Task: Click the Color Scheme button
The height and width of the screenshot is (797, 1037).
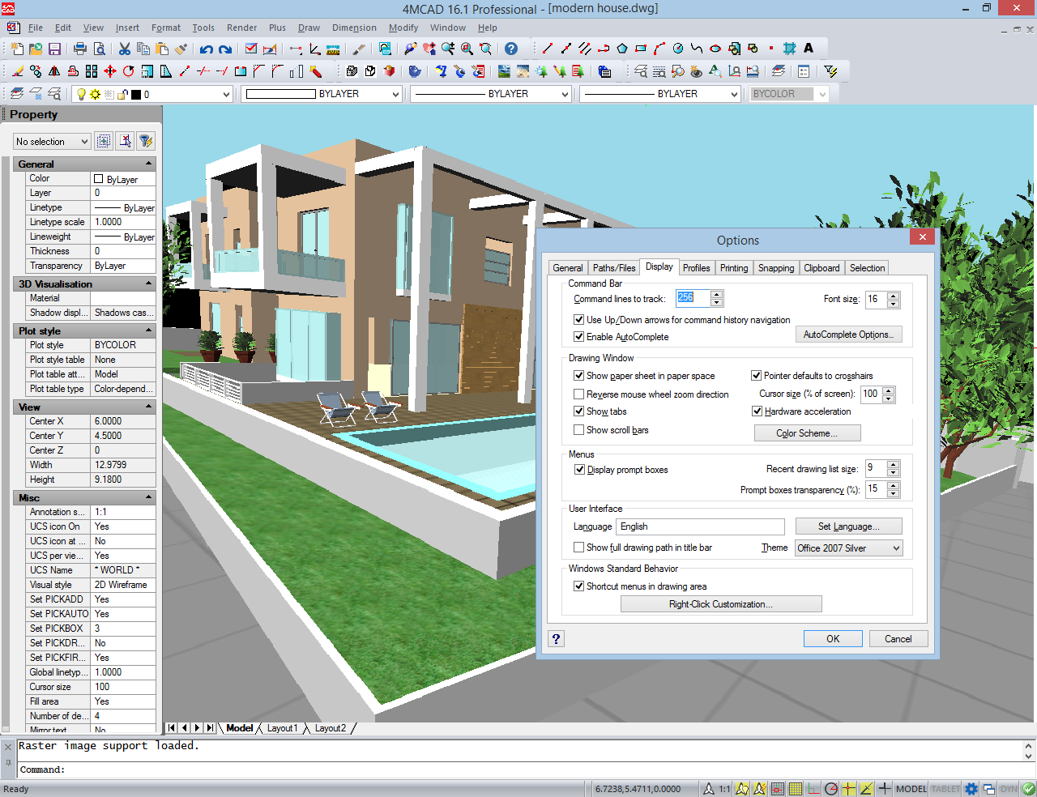Action: coord(807,433)
